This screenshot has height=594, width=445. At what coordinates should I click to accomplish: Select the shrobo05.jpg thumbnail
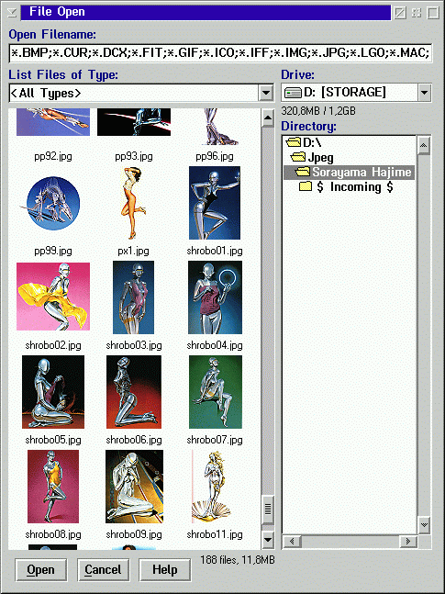coord(53,392)
